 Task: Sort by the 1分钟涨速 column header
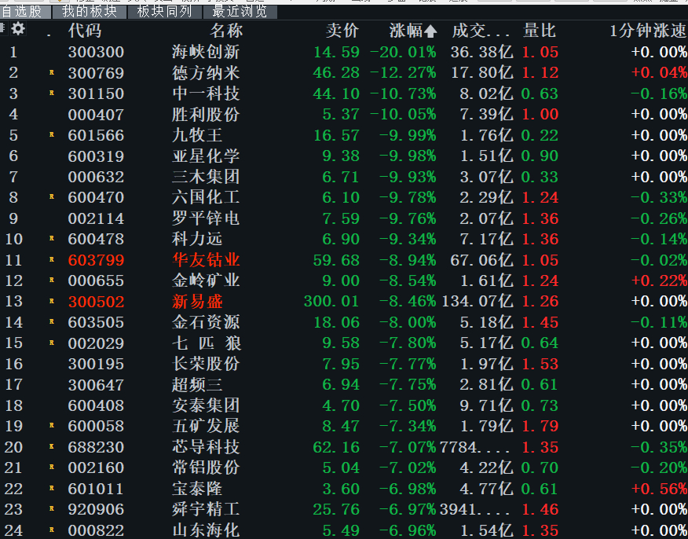pos(648,31)
